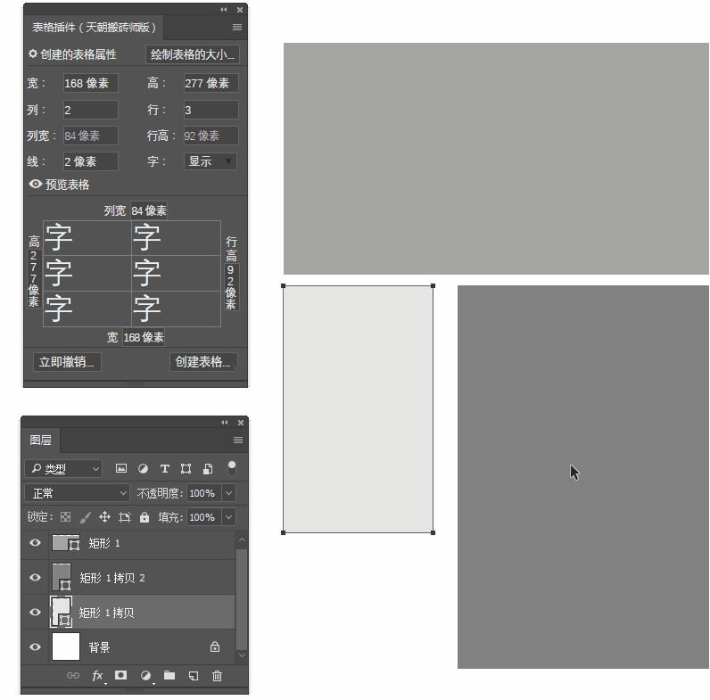This screenshot has height=700, width=710.
Task: Hide the 背景 layer
Action: coord(35,646)
